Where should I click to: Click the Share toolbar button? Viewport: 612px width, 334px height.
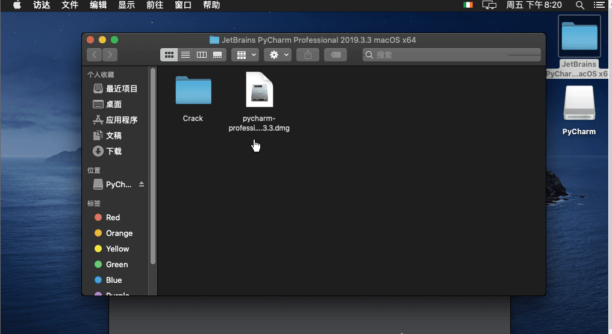pos(308,55)
